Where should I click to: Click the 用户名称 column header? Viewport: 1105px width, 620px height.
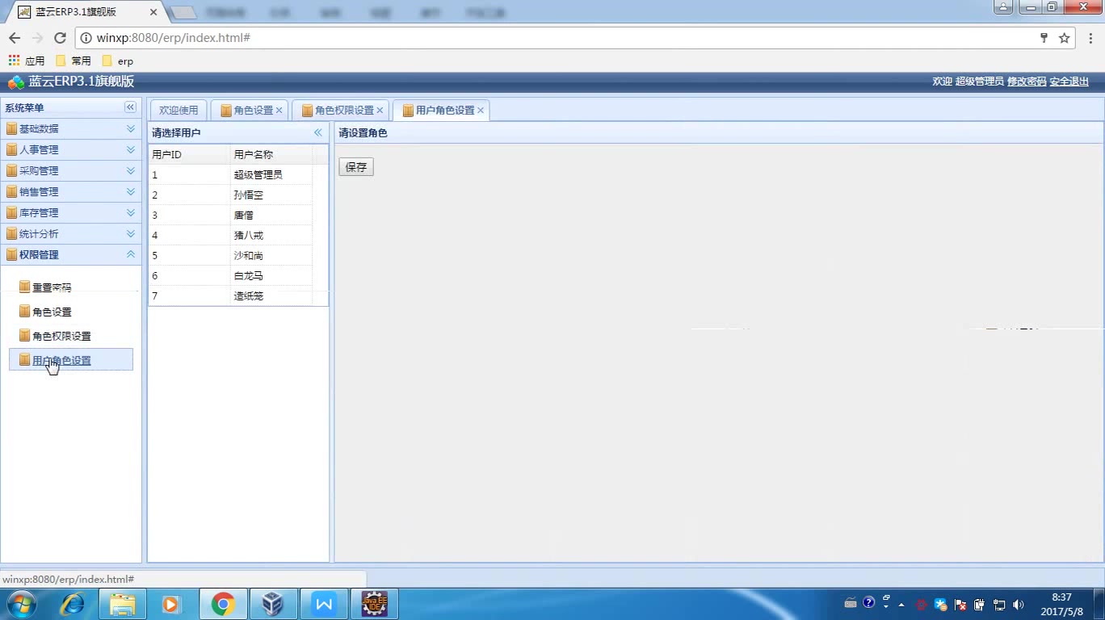[x=271, y=154]
